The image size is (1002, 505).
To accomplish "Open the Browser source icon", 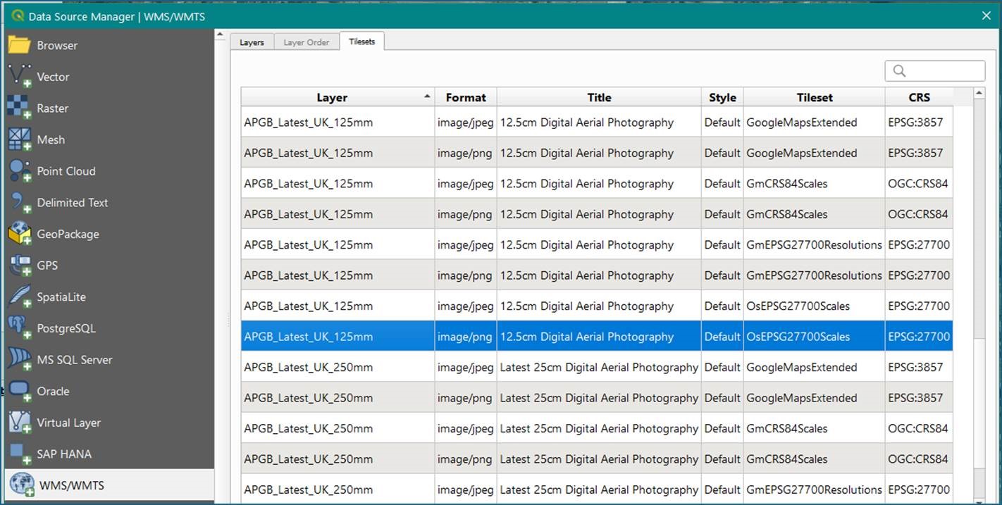I will [20, 45].
